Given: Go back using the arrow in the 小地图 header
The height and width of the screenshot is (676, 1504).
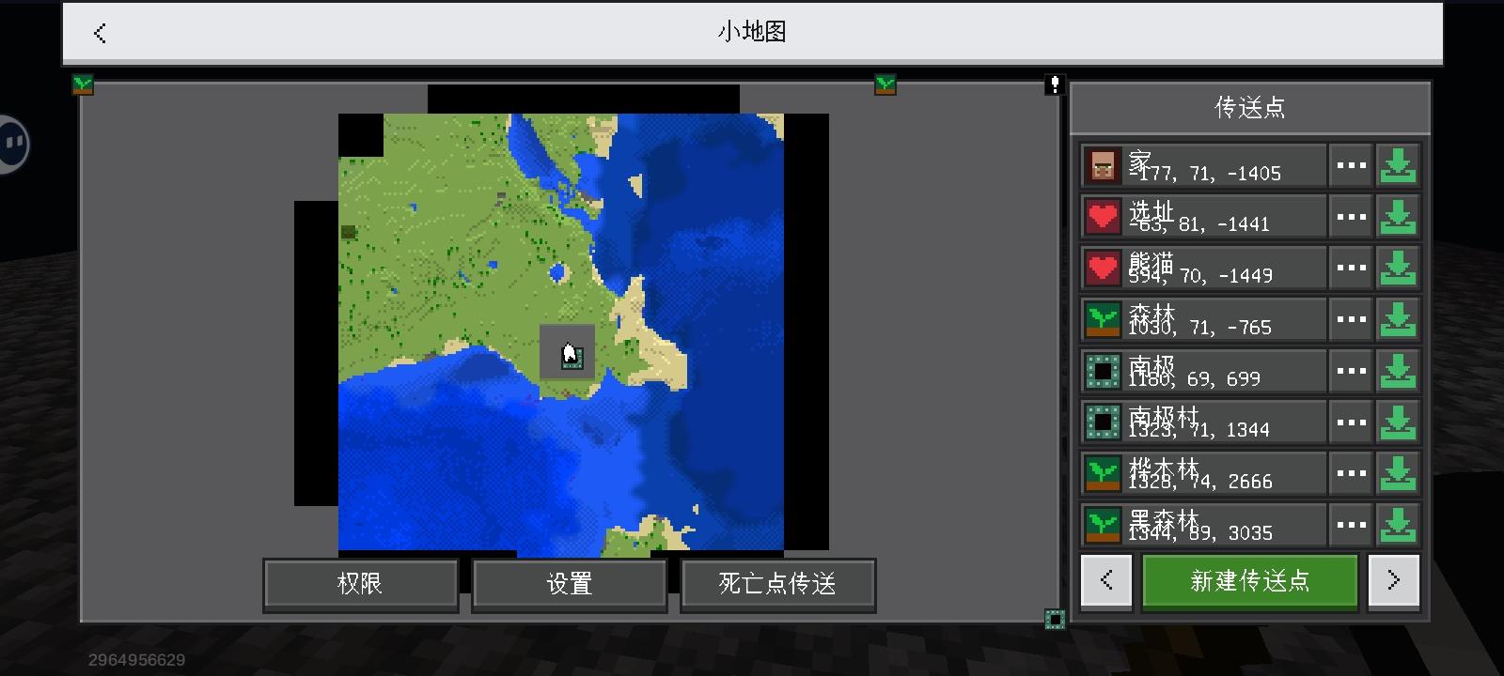Looking at the screenshot, I should 100,33.
